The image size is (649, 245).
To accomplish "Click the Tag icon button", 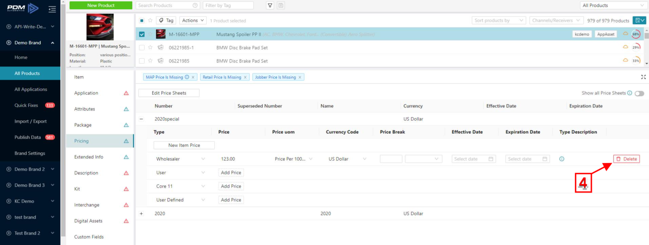I will tap(166, 20).
